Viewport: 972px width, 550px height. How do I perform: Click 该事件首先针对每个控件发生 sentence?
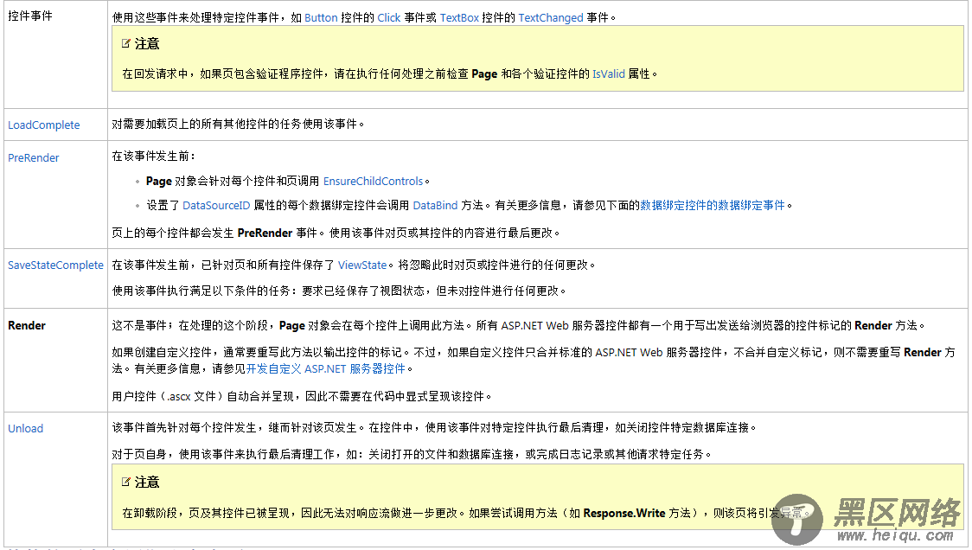(434, 427)
